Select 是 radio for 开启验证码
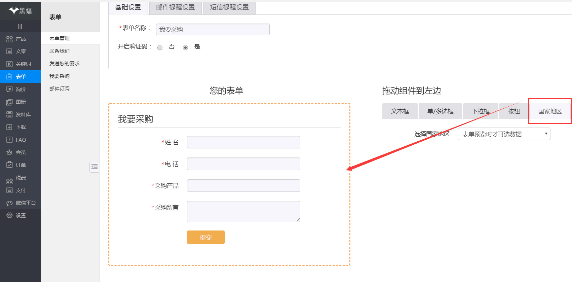 [x=185, y=47]
